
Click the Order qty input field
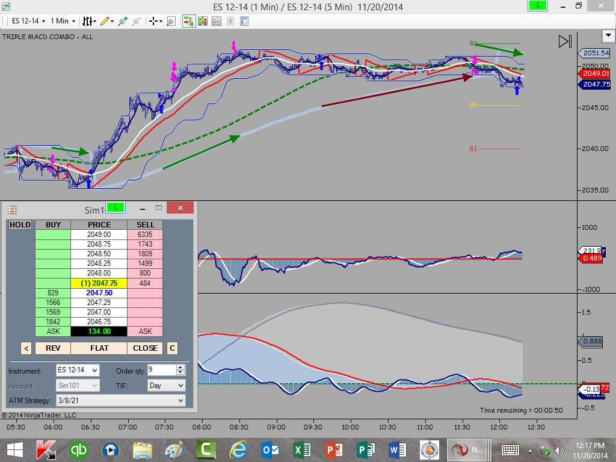161,370
